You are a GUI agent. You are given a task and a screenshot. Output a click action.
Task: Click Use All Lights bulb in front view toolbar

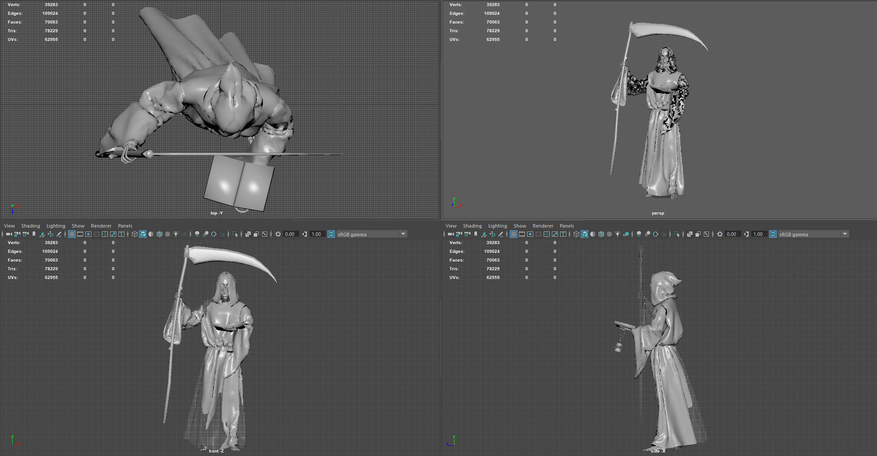pyautogui.click(x=176, y=234)
